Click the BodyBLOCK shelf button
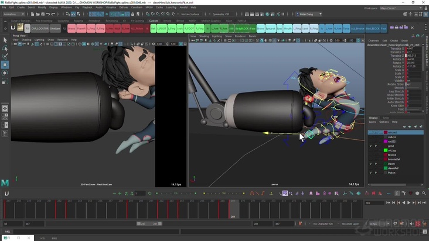The image size is (429, 241). point(242,28)
